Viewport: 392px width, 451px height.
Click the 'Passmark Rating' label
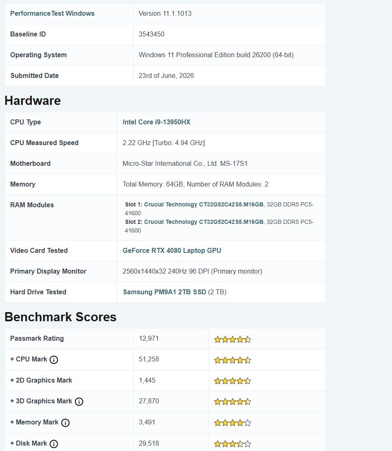pyautogui.click(x=37, y=339)
